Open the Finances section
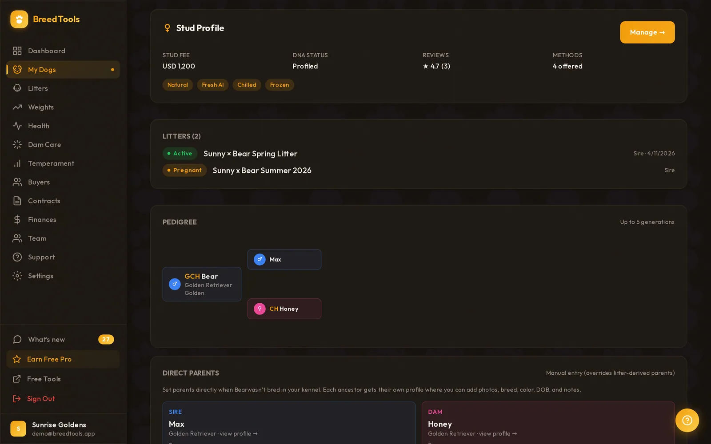The height and width of the screenshot is (444, 711). 63,219
